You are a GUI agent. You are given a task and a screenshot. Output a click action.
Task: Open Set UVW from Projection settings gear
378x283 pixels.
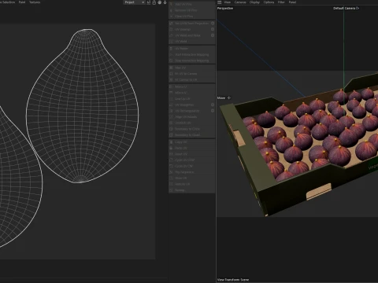tap(213, 24)
